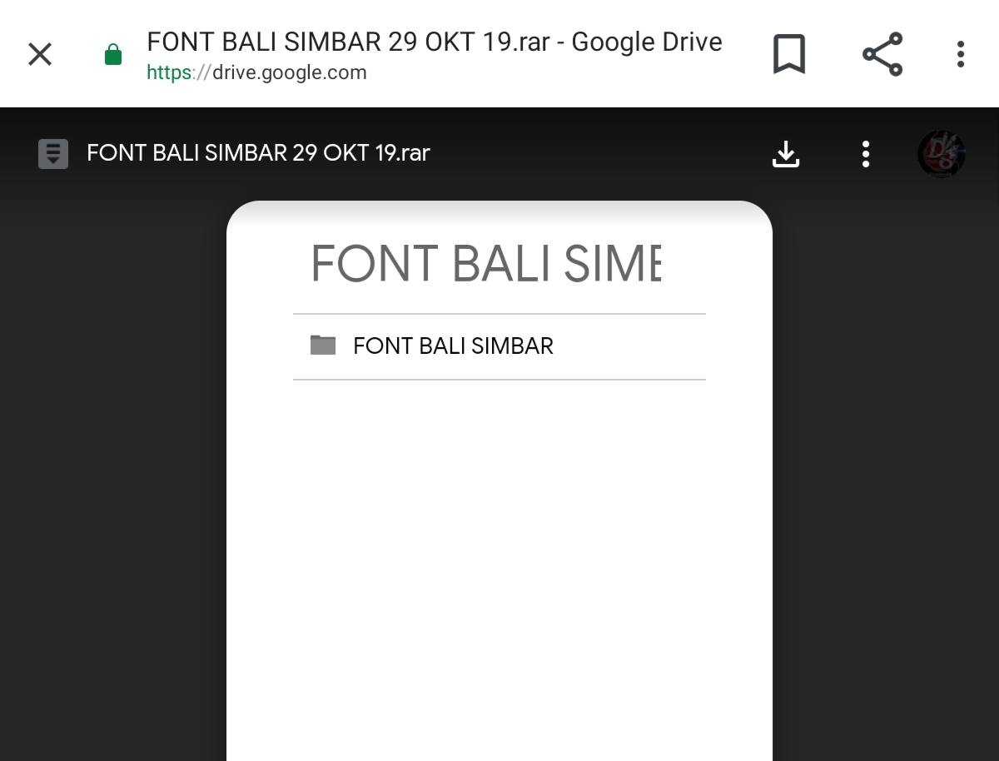Select the FONT BALI SIMBAR 29 OKT 19.rar title
Viewport: 999px width, 761px height.
[x=433, y=42]
